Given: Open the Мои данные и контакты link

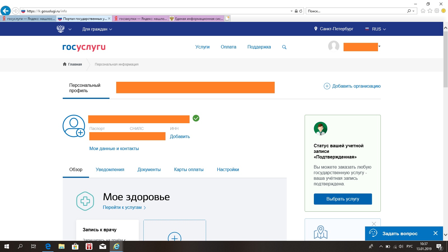Looking at the screenshot, I should 114,148.
